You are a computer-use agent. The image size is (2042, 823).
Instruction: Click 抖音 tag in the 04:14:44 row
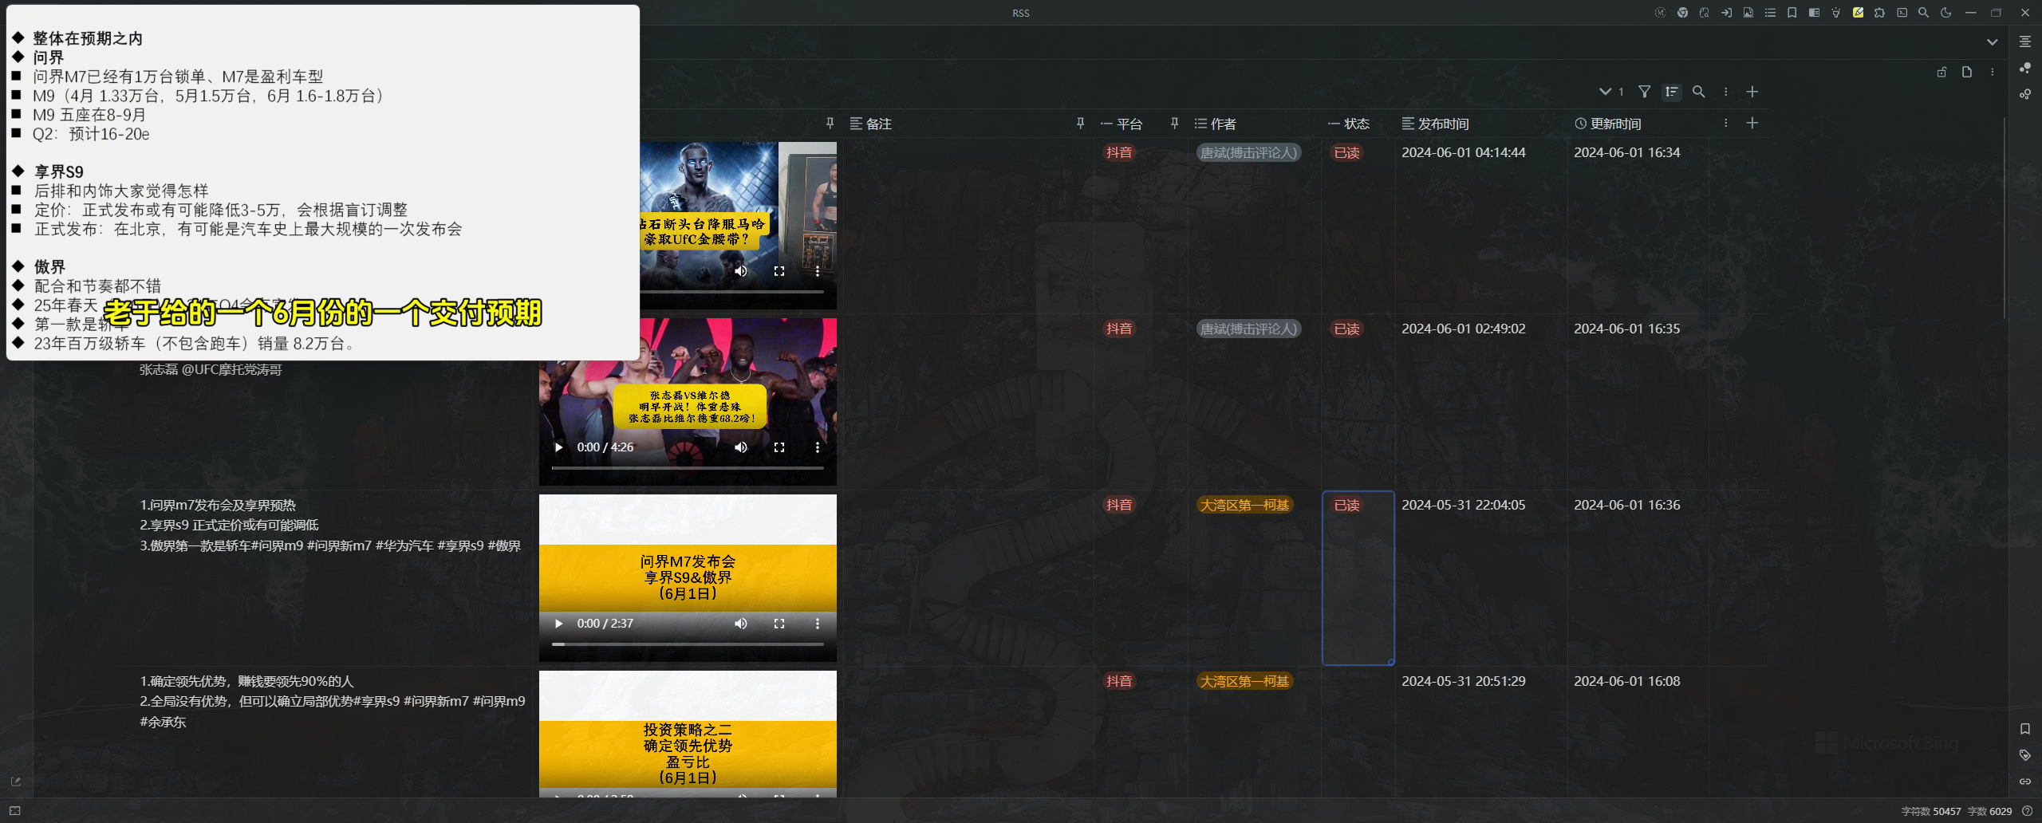pyautogui.click(x=1119, y=152)
